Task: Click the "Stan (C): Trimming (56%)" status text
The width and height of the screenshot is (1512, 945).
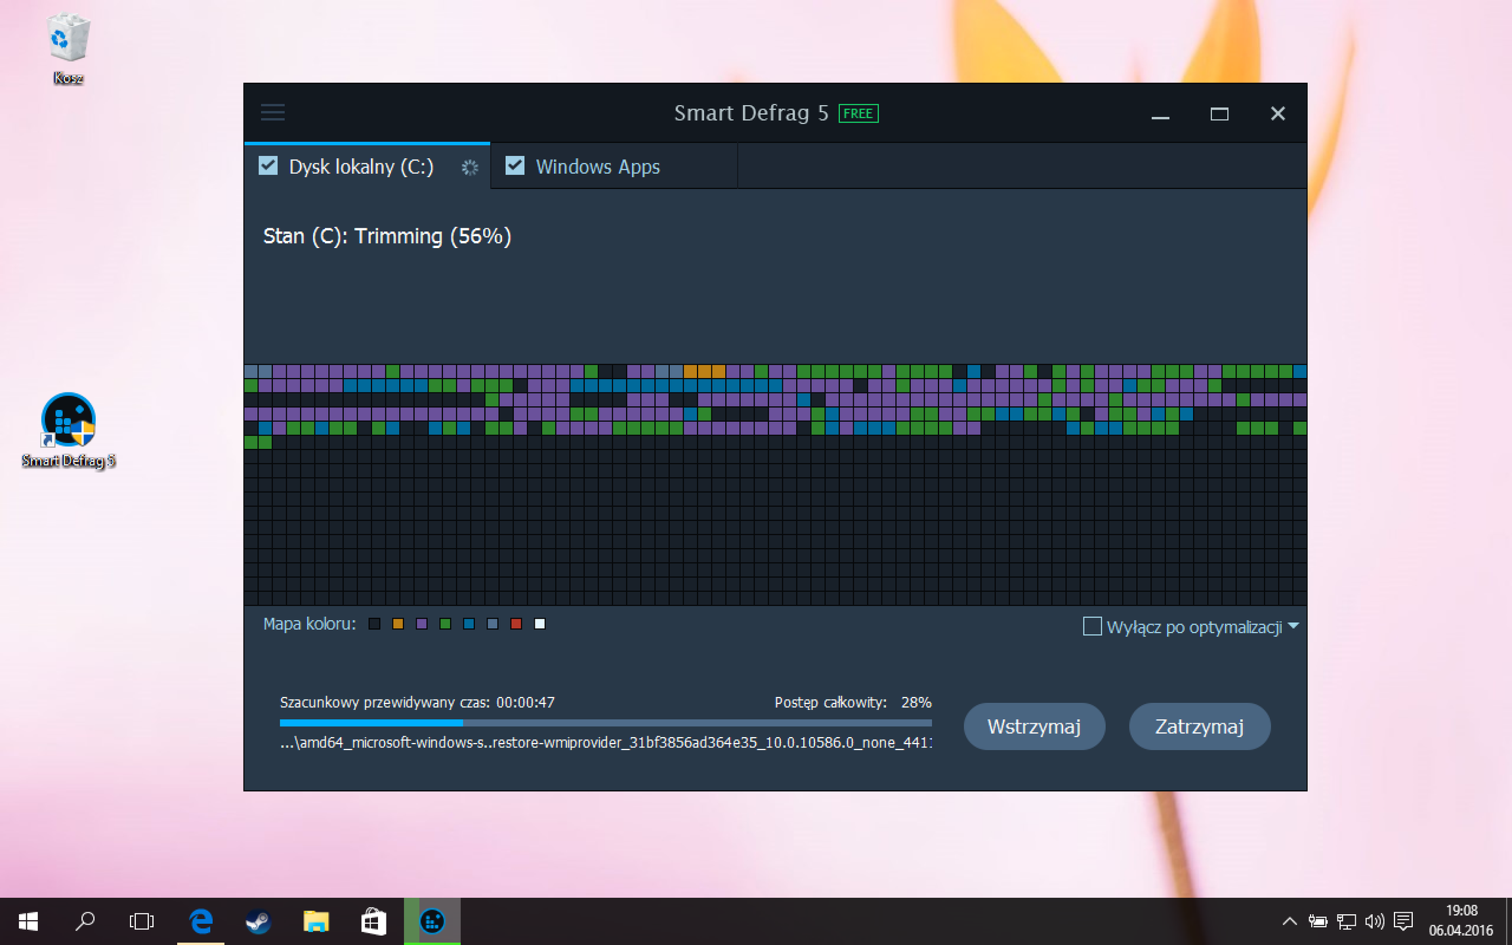Action: 387,236
